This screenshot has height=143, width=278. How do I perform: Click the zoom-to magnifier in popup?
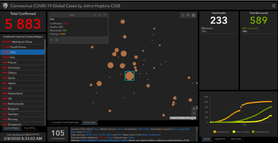point(57,40)
